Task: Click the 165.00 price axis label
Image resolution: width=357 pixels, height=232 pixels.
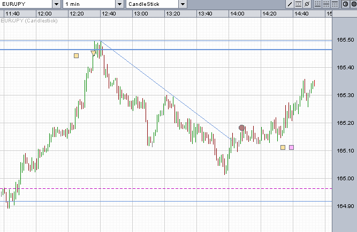Action: pyautogui.click(x=345, y=179)
